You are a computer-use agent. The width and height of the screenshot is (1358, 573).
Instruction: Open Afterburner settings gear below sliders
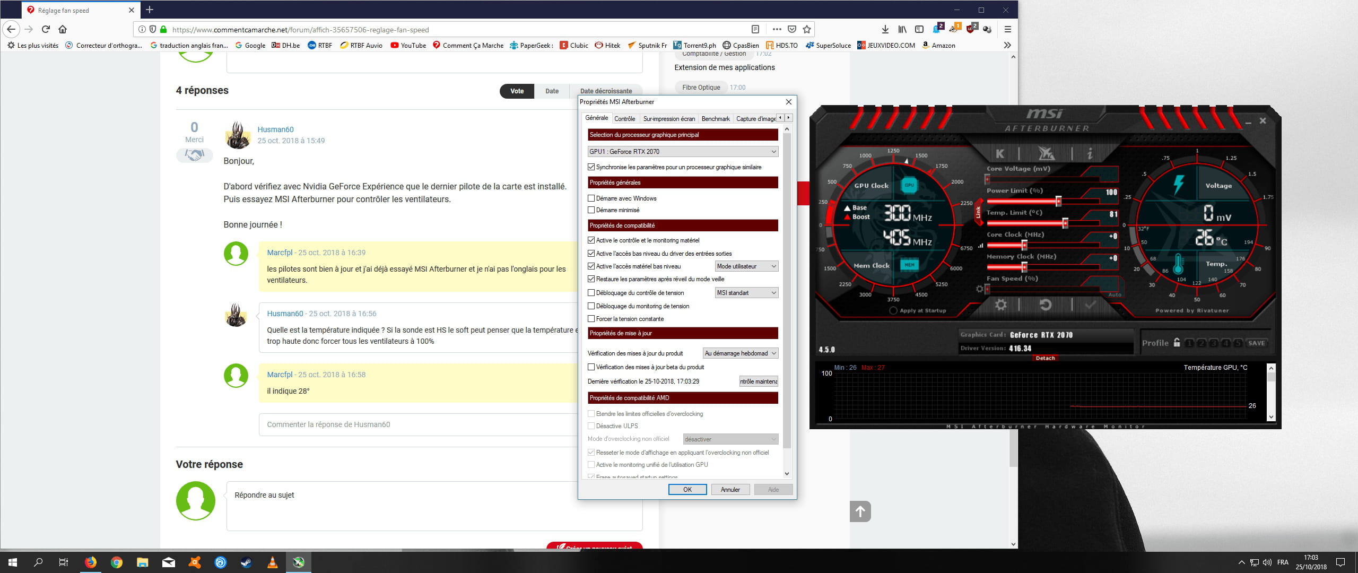1000,305
